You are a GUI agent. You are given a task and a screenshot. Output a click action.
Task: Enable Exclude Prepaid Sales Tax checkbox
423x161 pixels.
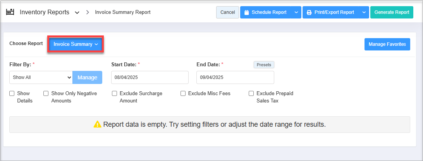251,93
